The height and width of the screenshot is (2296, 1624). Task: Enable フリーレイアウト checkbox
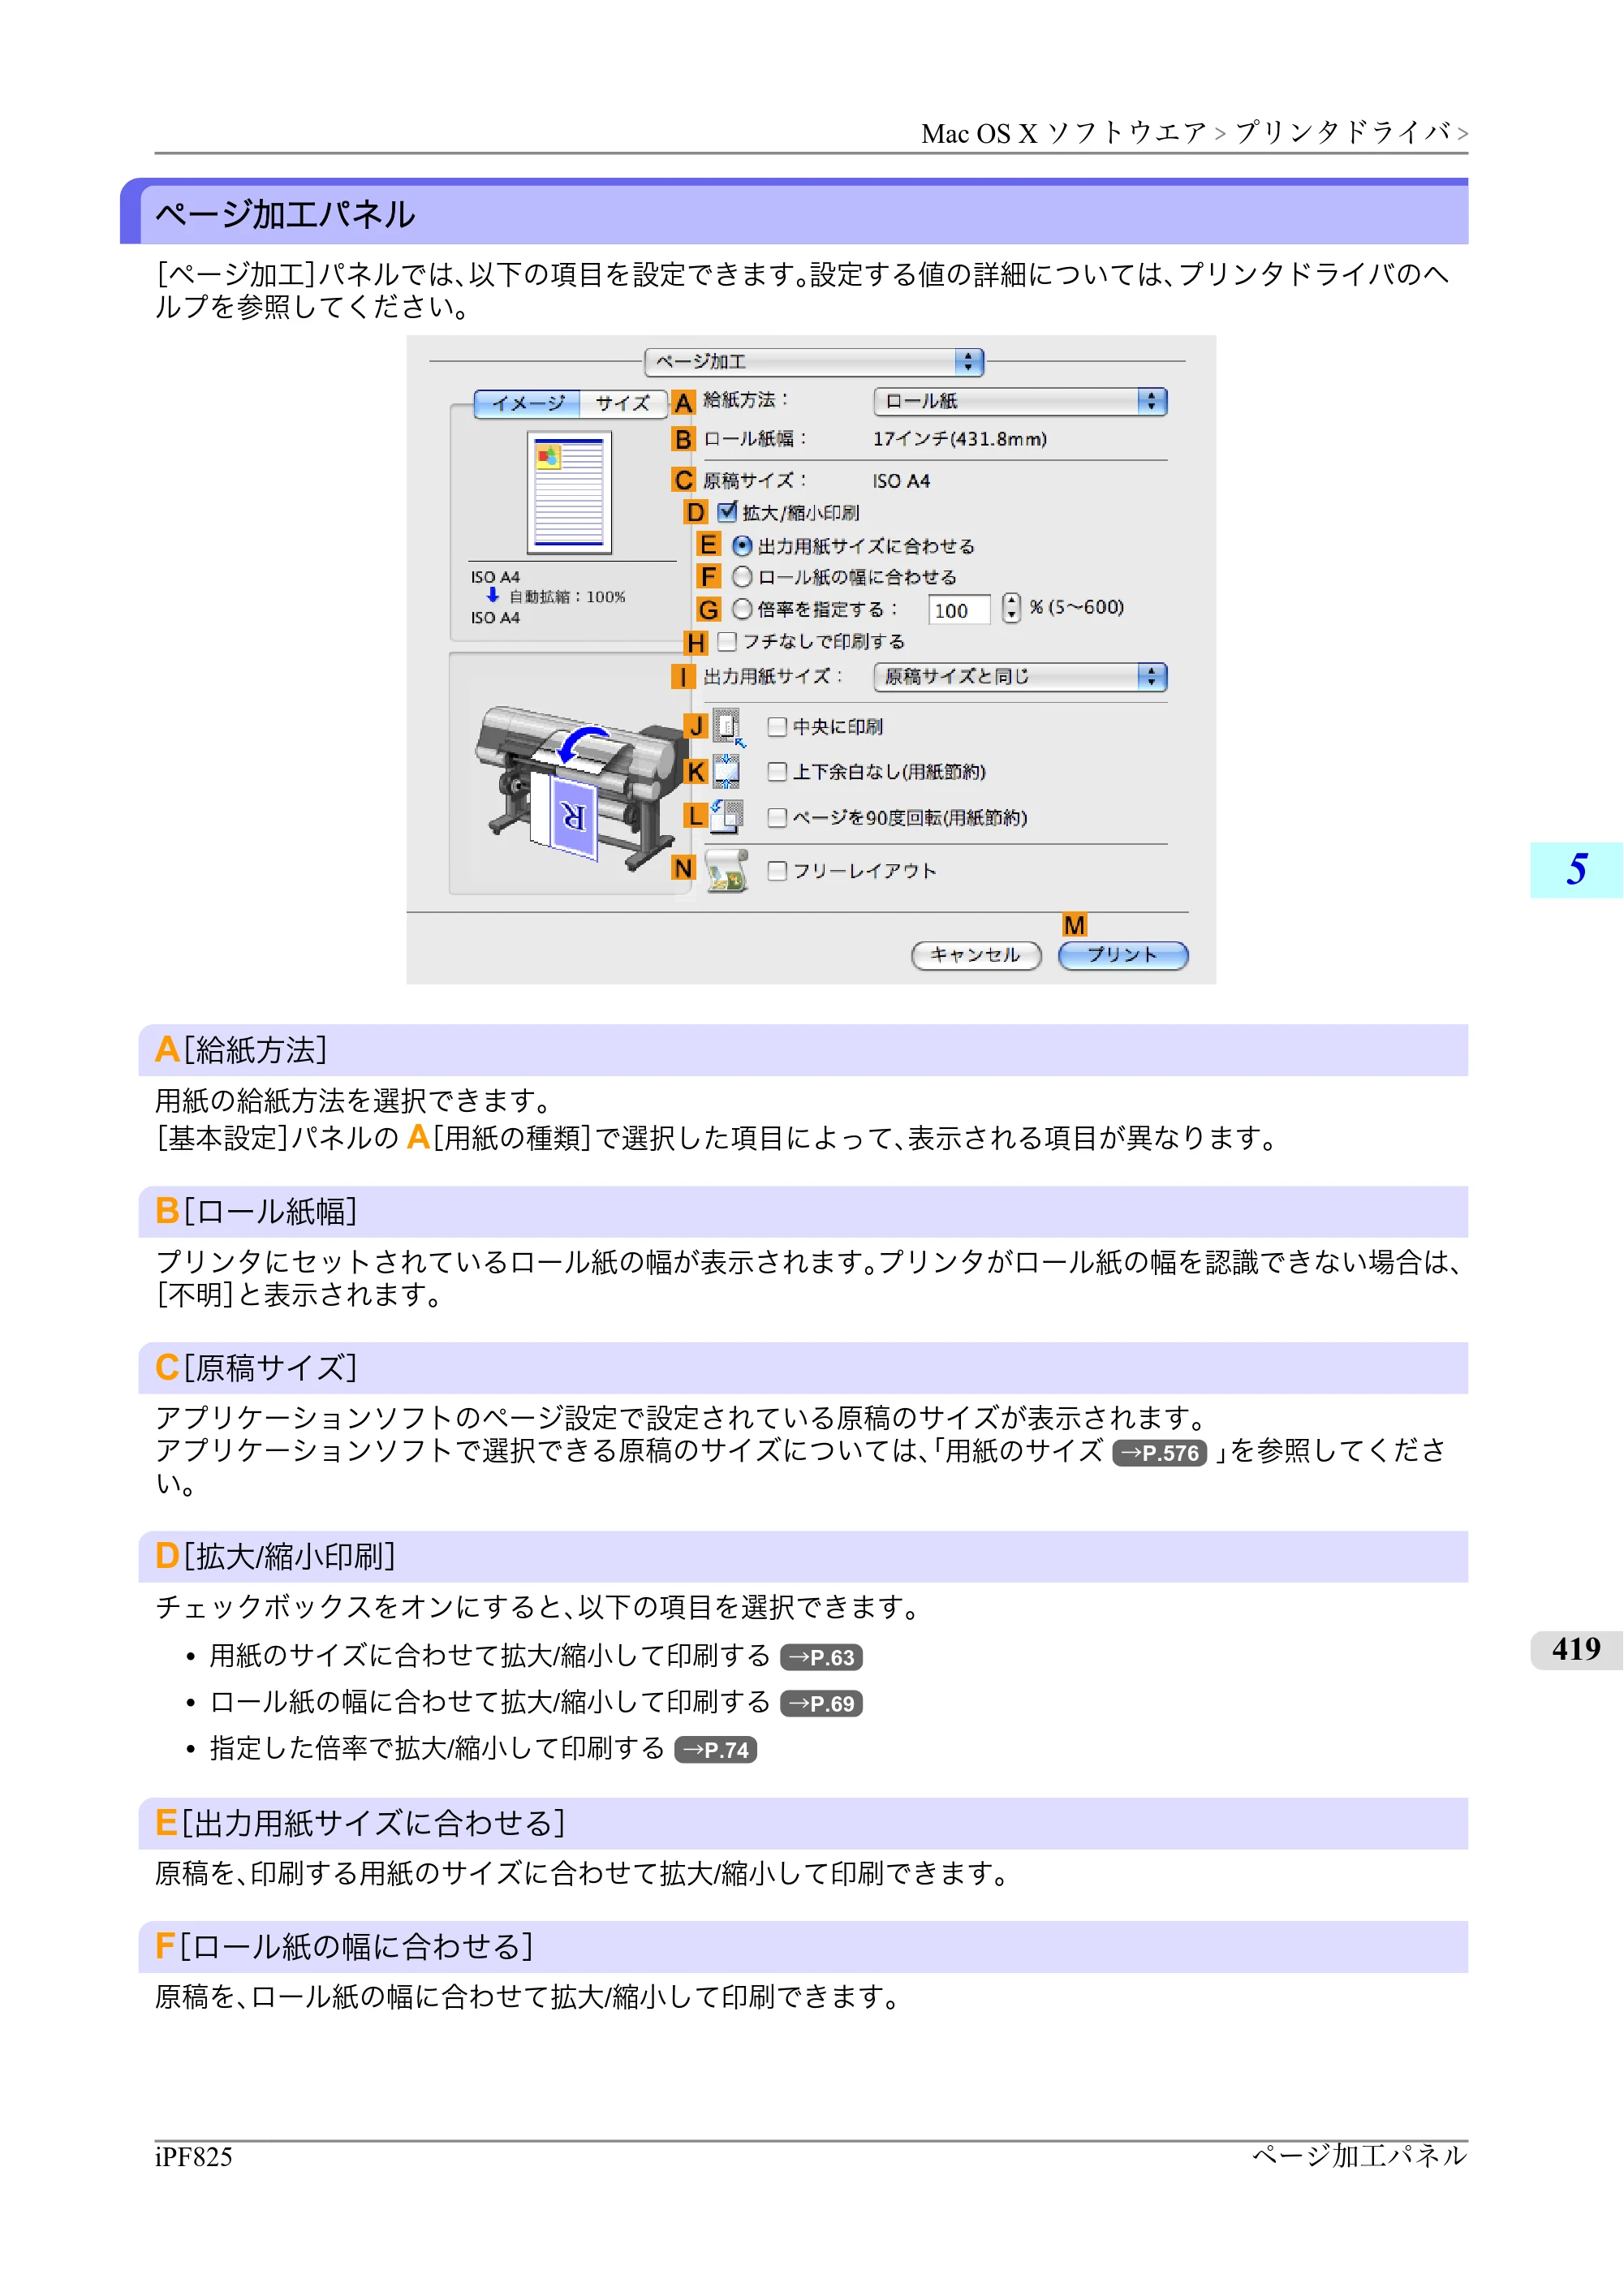pos(777,871)
